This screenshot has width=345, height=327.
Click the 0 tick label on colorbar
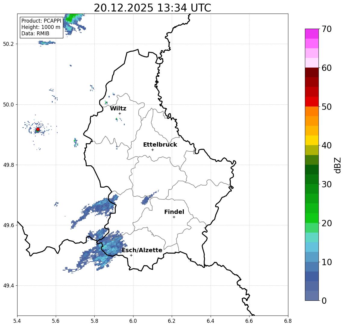[x=324, y=301]
